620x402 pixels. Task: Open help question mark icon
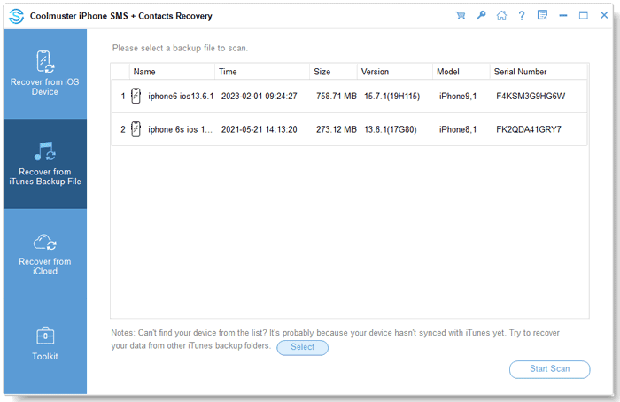tap(522, 15)
